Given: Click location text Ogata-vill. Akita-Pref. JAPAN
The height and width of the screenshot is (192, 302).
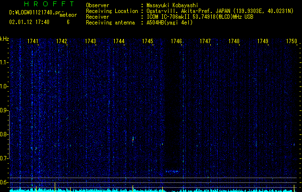Looking at the screenshot, I should coord(188,11).
